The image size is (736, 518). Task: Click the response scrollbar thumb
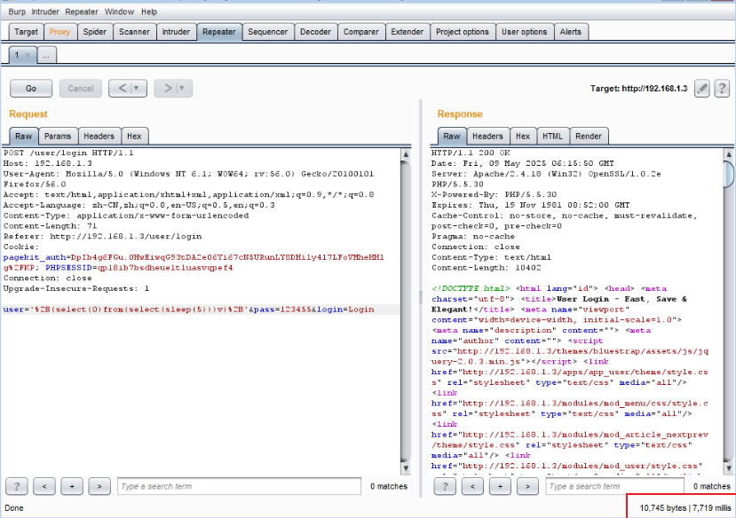pos(729,174)
